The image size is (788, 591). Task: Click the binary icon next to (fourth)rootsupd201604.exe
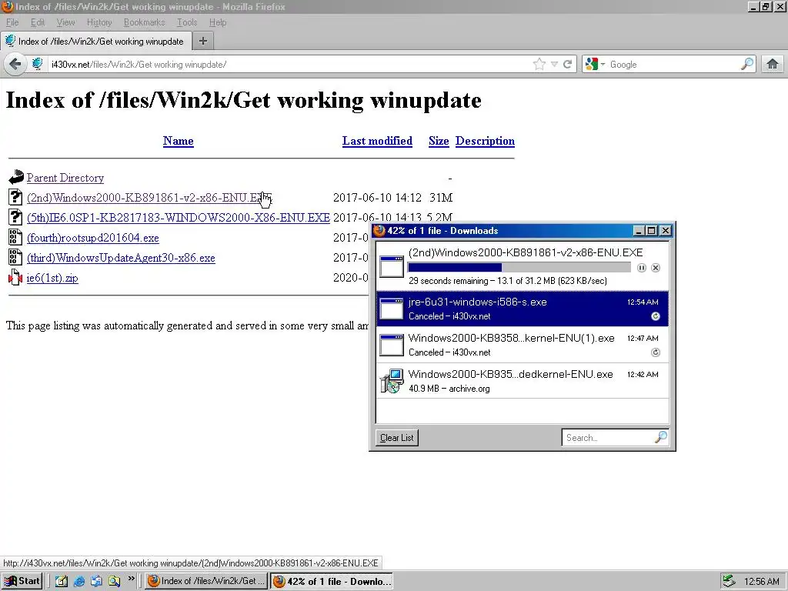pos(15,237)
